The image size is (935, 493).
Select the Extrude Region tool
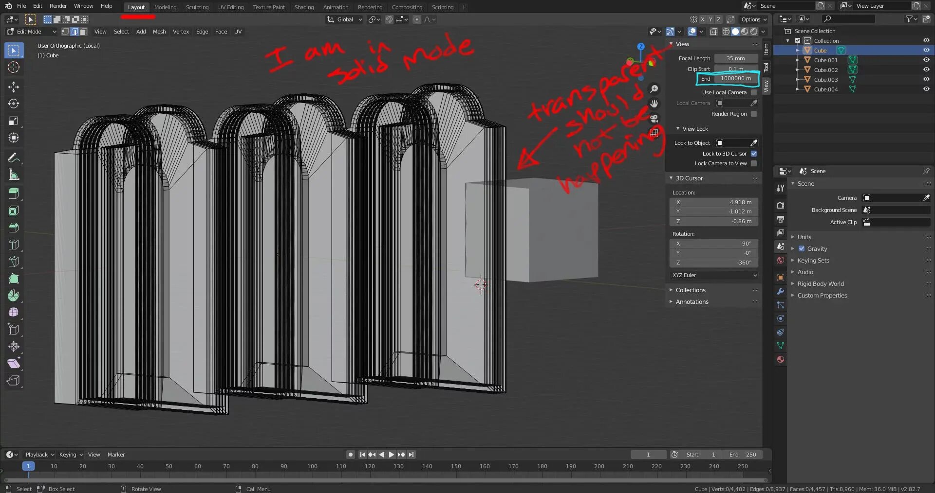click(x=14, y=194)
